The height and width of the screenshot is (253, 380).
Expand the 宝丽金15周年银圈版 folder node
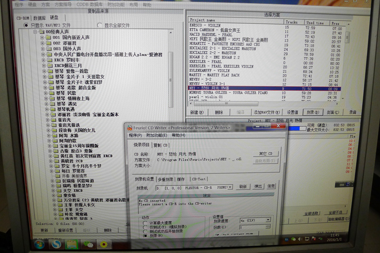(49, 146)
